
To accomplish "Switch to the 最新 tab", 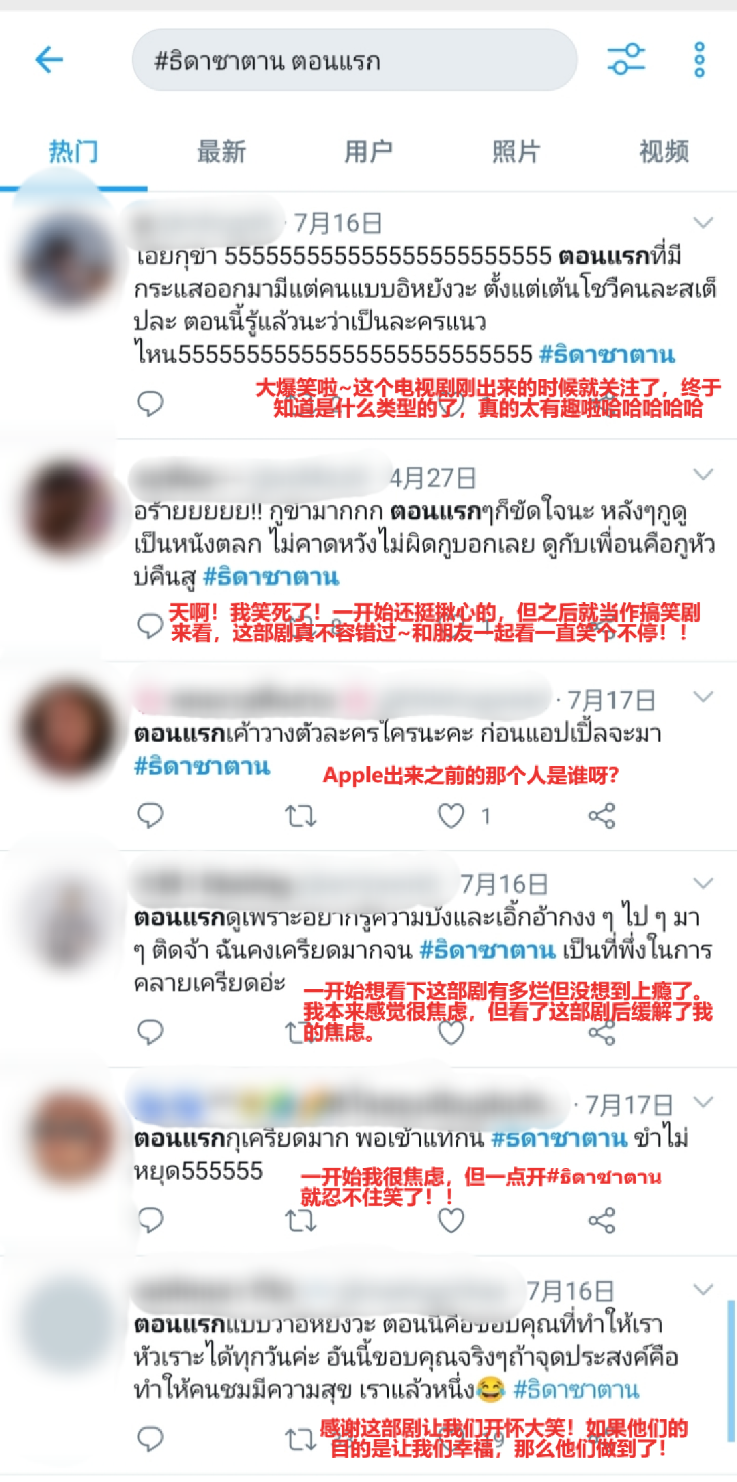I will pos(221,151).
